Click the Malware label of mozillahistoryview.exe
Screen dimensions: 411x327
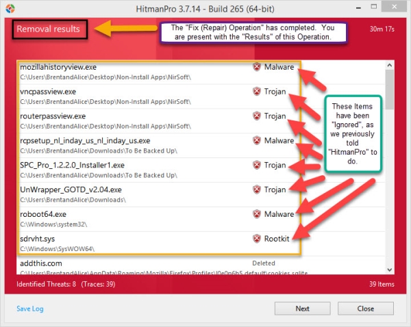pyautogui.click(x=279, y=67)
